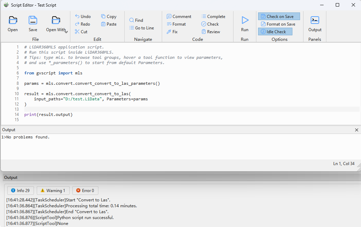Click Ln 1, Col 34 status indicator
The height and width of the screenshot is (227, 361).
344,164
